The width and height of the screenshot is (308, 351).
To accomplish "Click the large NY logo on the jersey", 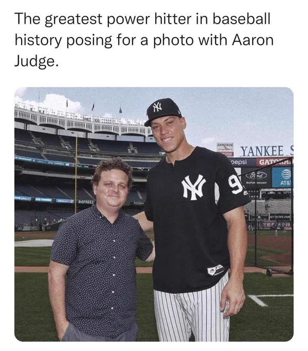I will (193, 187).
